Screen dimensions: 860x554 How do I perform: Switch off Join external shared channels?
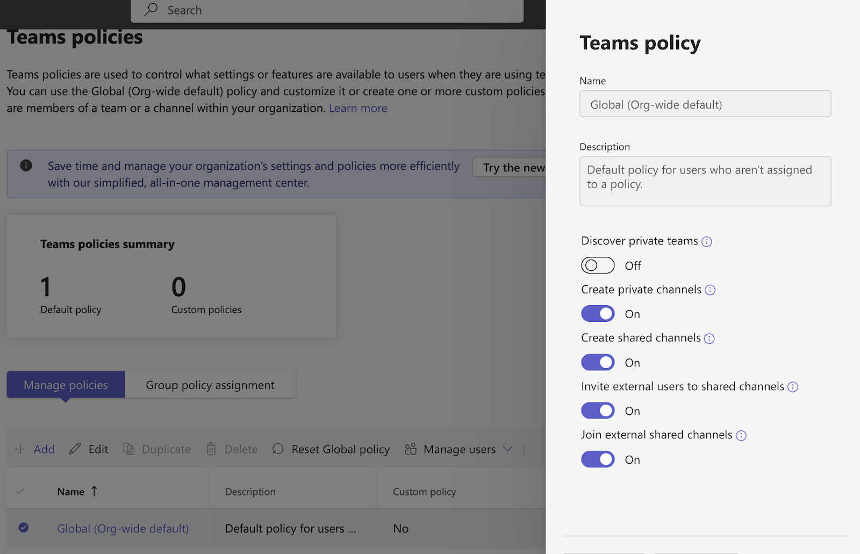[x=598, y=459]
